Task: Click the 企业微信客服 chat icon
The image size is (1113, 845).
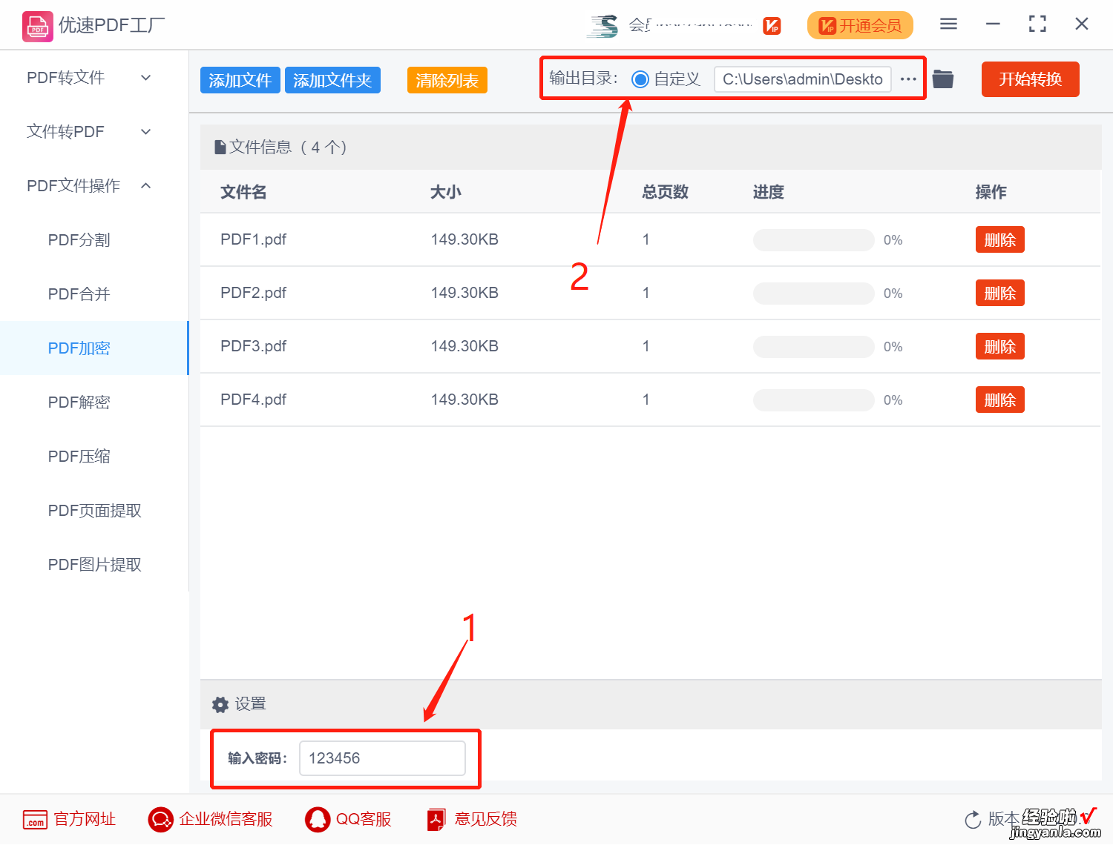Action: click(x=160, y=819)
